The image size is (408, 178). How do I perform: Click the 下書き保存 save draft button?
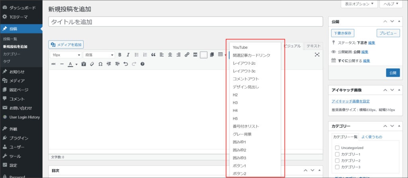click(343, 33)
